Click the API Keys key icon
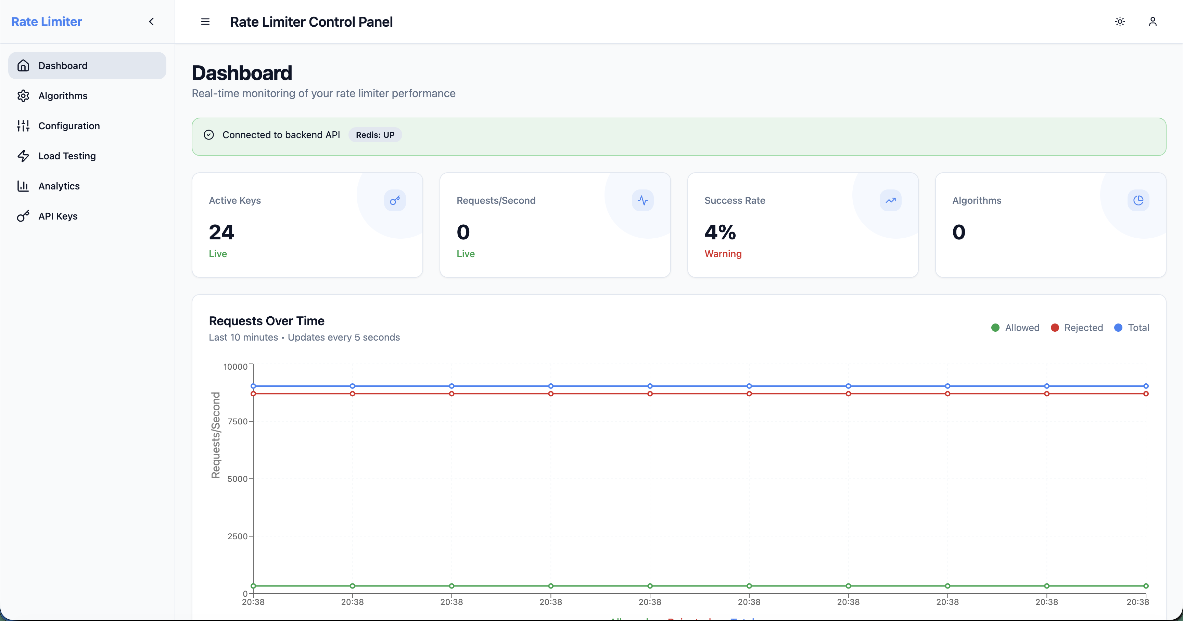The width and height of the screenshot is (1183, 621). point(23,216)
